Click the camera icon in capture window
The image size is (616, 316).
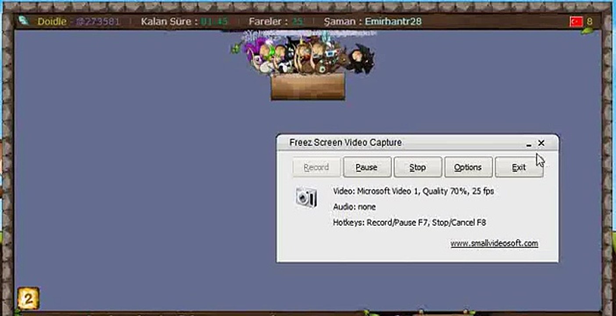[x=306, y=197]
